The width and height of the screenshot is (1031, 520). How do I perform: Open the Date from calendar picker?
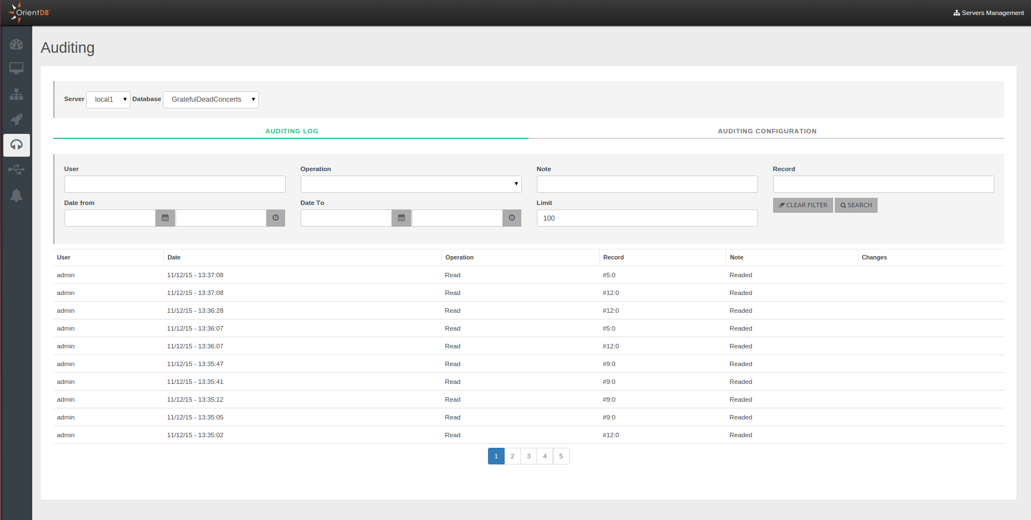click(x=165, y=218)
